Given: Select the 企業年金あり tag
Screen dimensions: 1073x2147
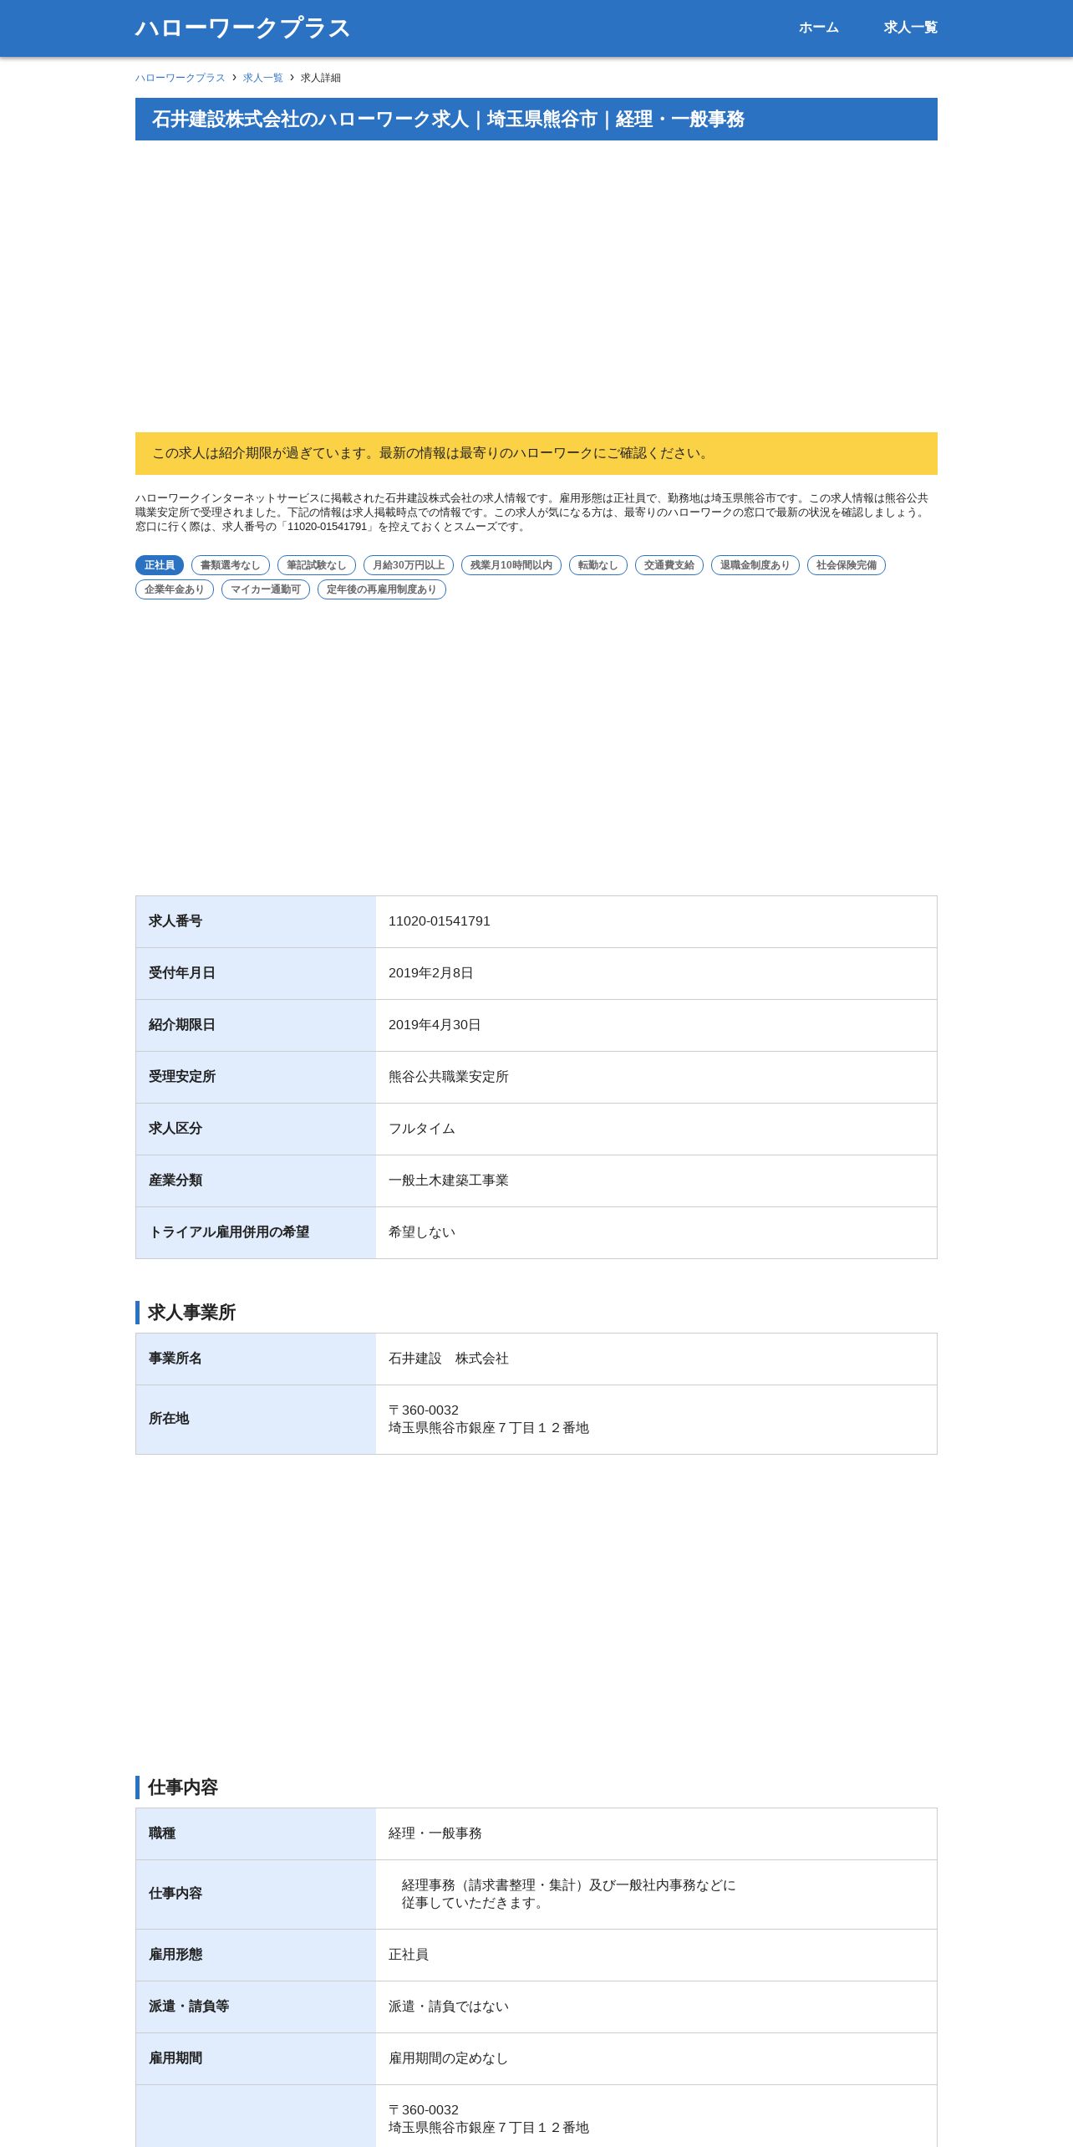Looking at the screenshot, I should [x=175, y=589].
